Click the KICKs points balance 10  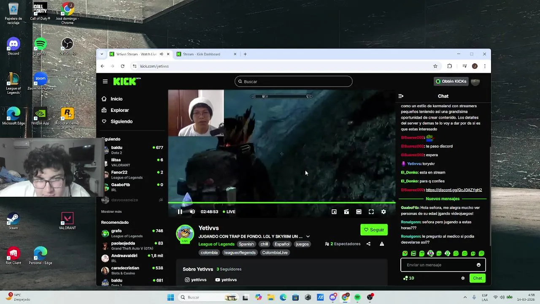pos(409,278)
